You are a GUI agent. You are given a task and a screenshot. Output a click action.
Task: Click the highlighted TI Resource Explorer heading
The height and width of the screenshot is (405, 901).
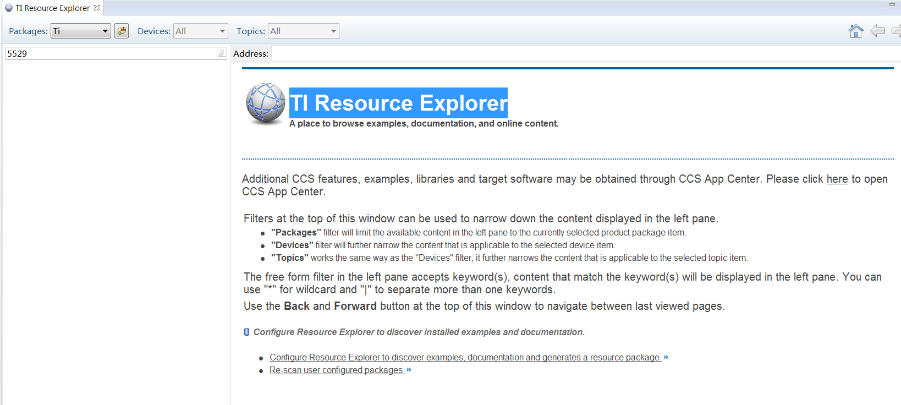pos(399,103)
